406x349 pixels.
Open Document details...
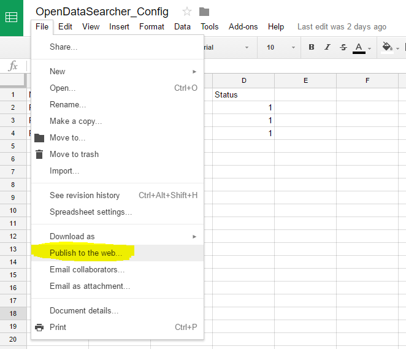117,311
